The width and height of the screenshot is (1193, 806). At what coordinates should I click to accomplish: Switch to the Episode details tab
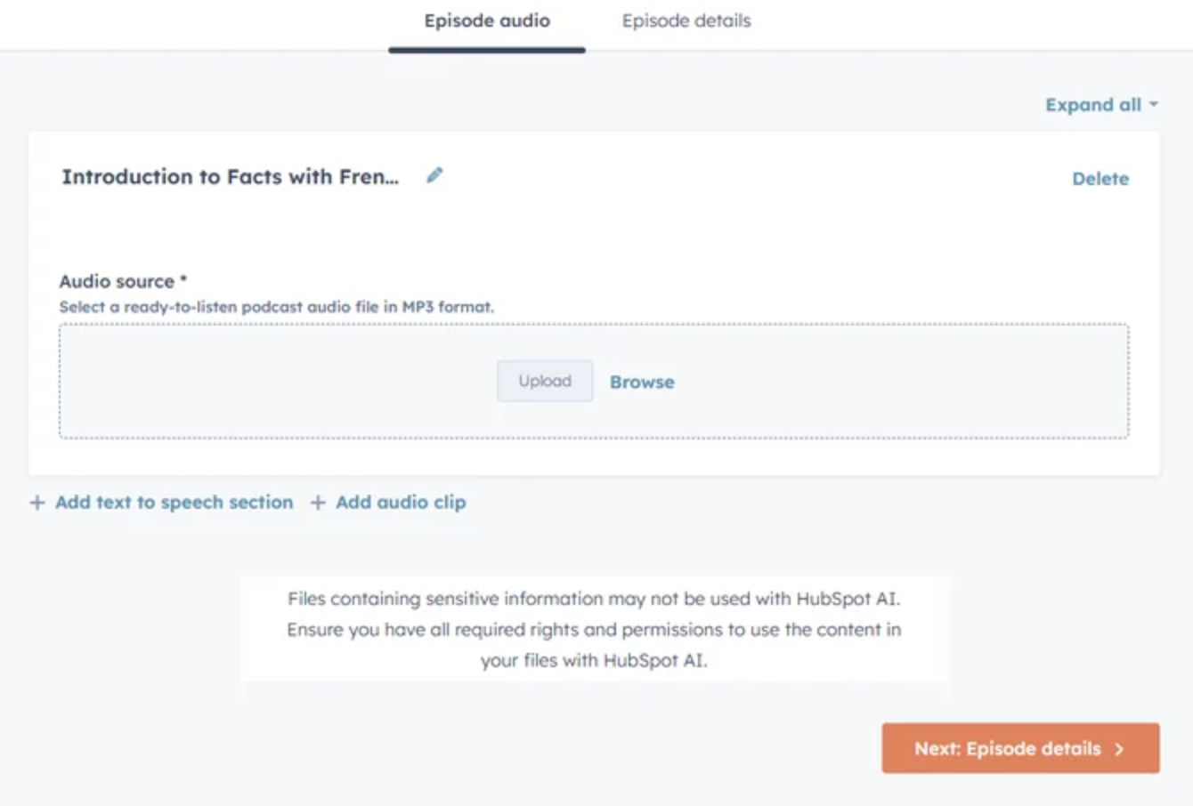[x=686, y=20]
